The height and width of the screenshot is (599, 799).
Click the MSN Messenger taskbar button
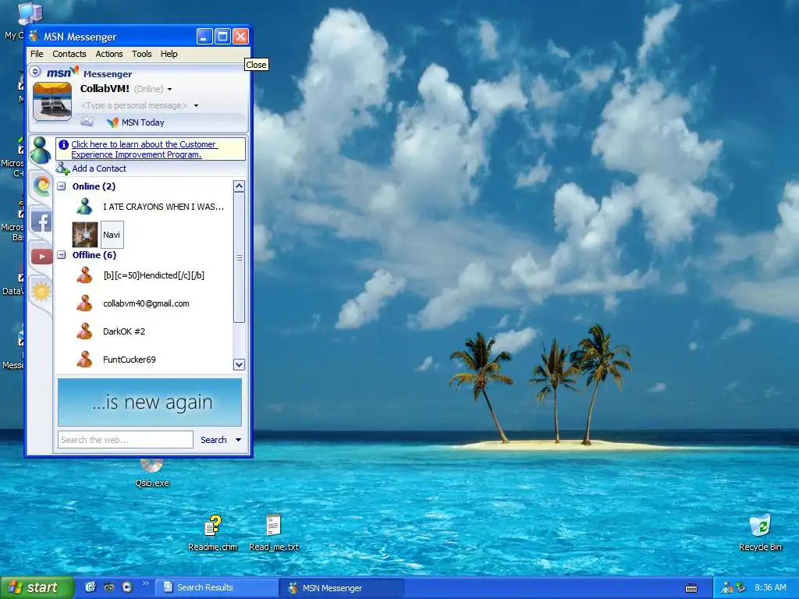[342, 588]
